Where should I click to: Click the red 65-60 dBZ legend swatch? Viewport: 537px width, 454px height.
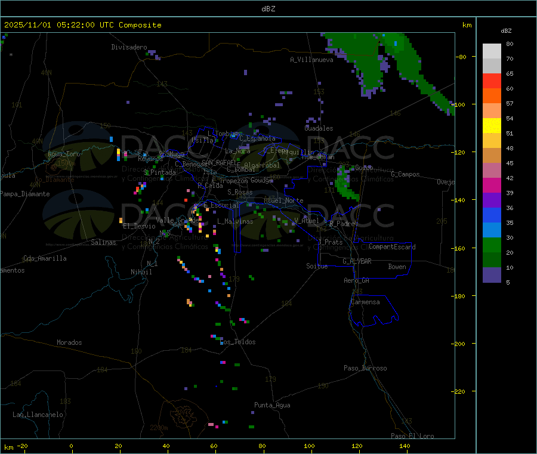(492, 81)
